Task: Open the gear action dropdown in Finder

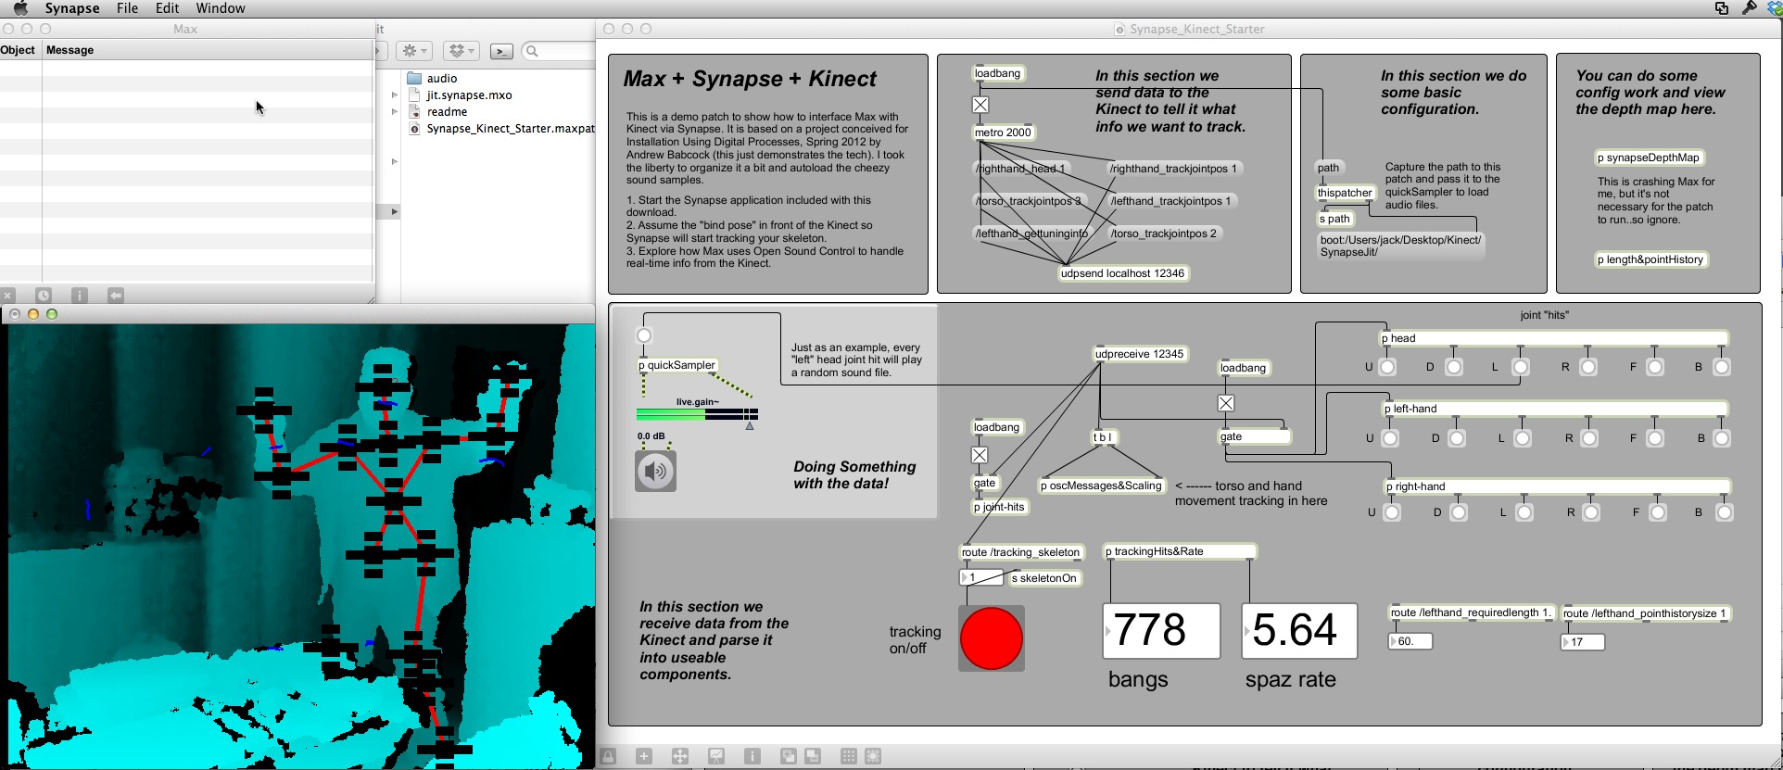Action: click(x=413, y=51)
